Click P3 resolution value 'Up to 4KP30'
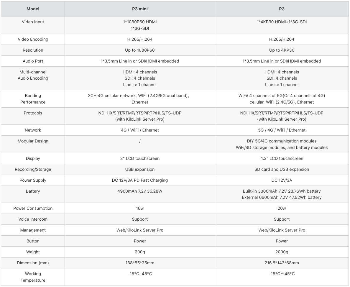Screen dimensions: 350x287 (x=282, y=50)
